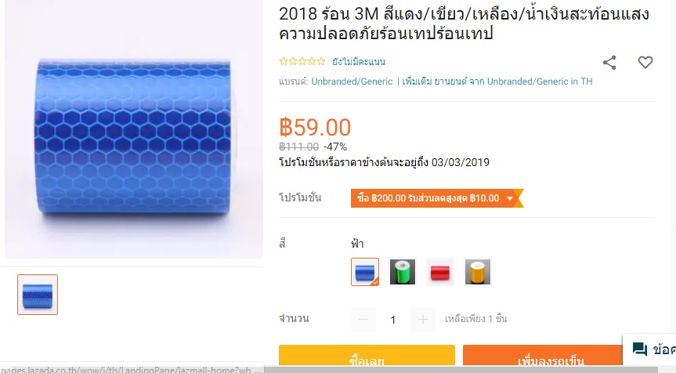Choose the red tape color option
Image resolution: width=676 pixels, height=373 pixels.
point(439,272)
